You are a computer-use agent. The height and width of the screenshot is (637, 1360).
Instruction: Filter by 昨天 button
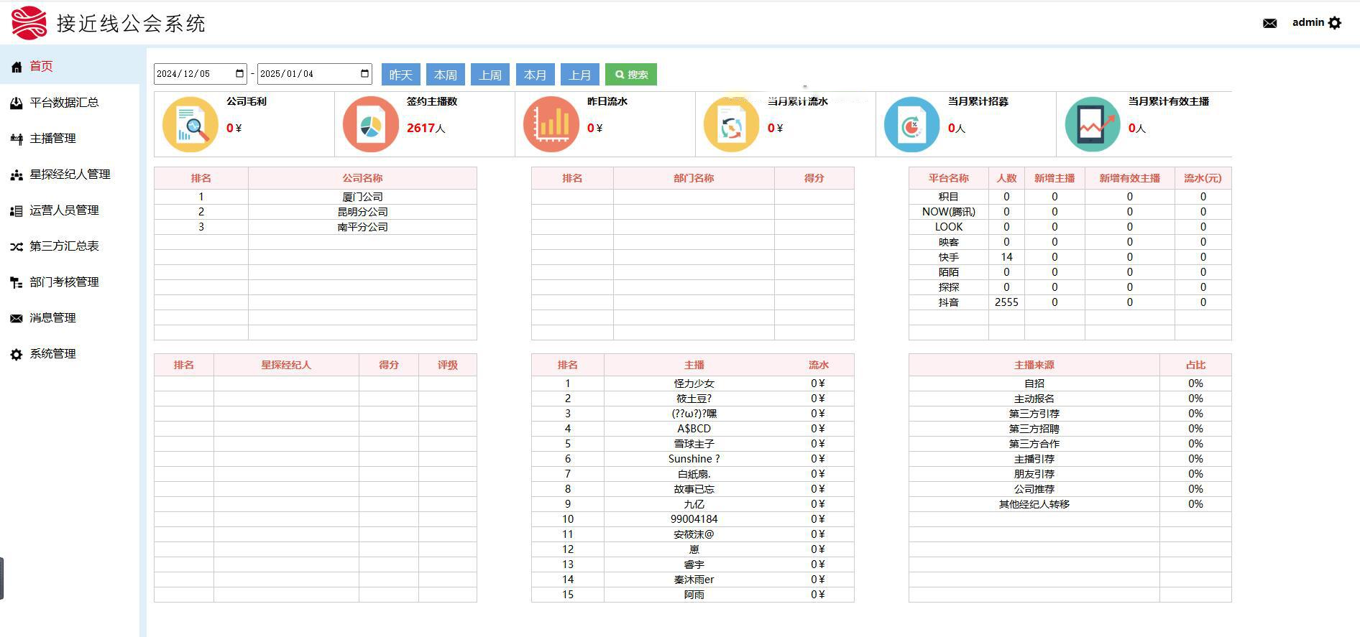coord(400,75)
